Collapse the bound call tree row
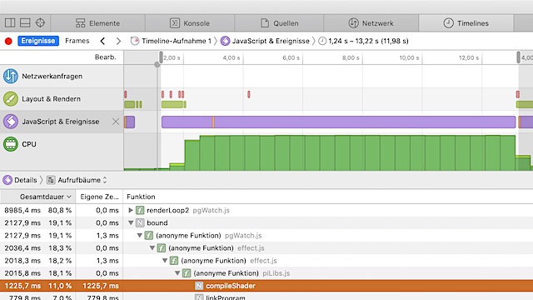This screenshot has width=533, height=300. [131, 222]
